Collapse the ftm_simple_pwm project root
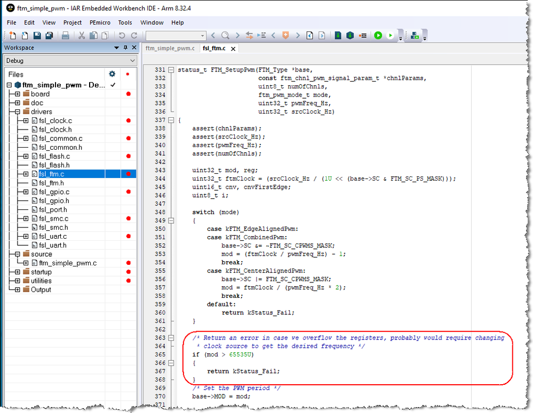The width and height of the screenshot is (533, 413). pyautogui.click(x=9, y=85)
